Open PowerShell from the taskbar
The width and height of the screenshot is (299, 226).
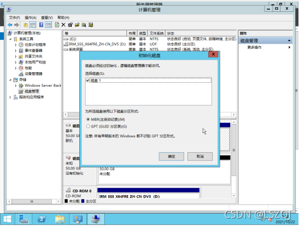click(42, 219)
